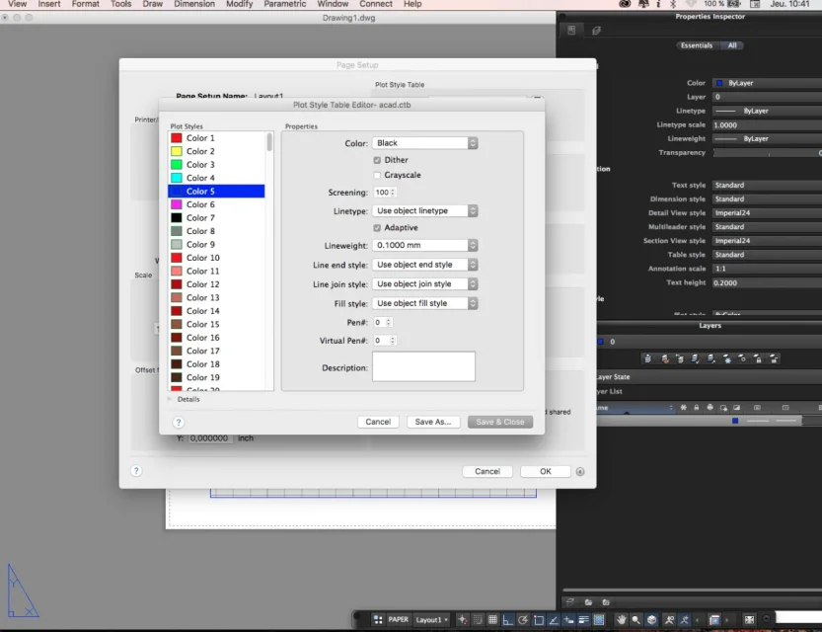This screenshot has width=822, height=632.
Task: Toggle ortho mode icon in status bar
Action: pyautogui.click(x=508, y=620)
